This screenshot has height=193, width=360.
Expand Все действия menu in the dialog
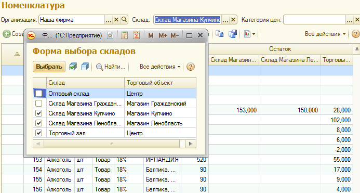coord(160,67)
